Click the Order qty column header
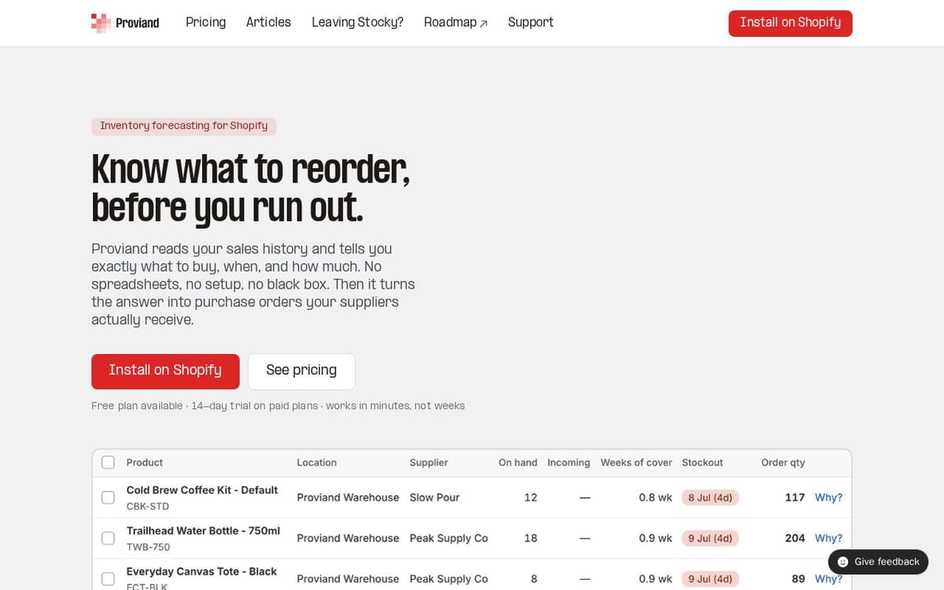 coord(783,463)
